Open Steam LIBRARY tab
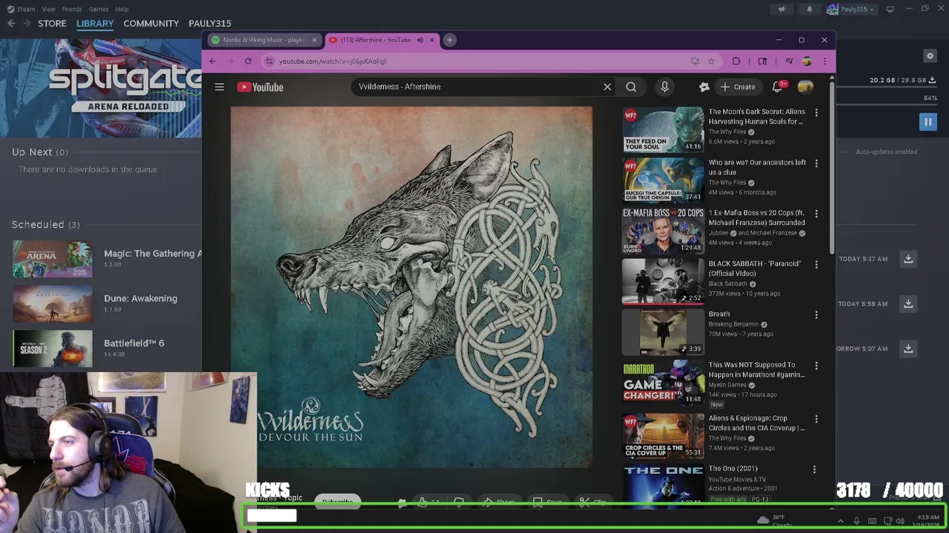The height and width of the screenshot is (533, 949). 95,24
